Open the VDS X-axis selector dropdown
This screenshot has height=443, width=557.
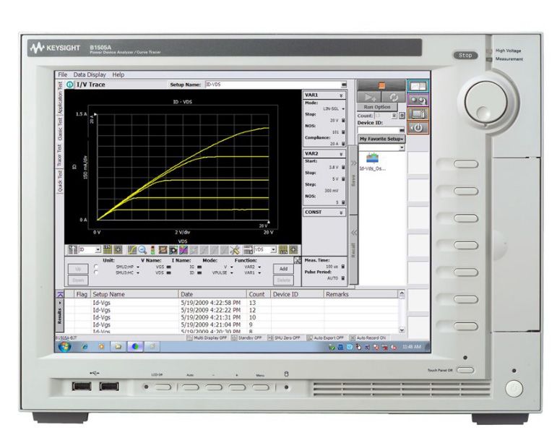274,250
